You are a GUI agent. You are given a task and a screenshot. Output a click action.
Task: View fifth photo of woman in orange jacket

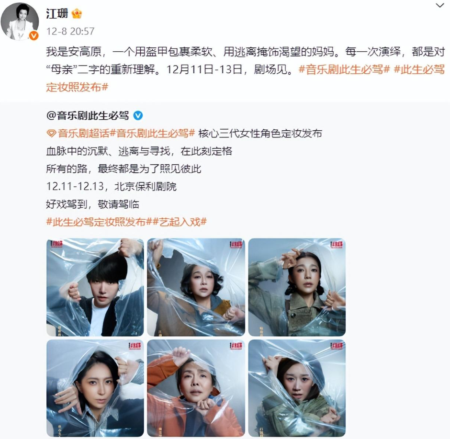coord(196,388)
